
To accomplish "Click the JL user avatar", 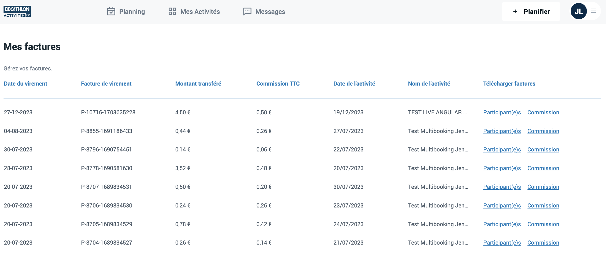I will click(x=578, y=11).
